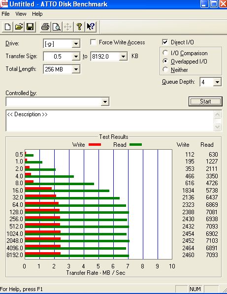The width and height of the screenshot is (227, 294).
Task: Expand the maximum transfer size 8192.0 dropdown
Action: tap(123, 57)
